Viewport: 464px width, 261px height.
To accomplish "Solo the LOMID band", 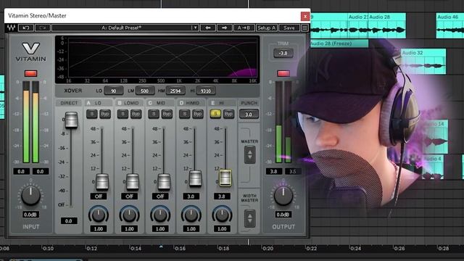I will (123, 114).
